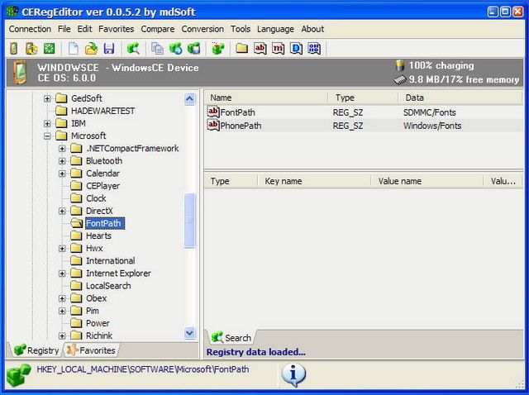Image resolution: width=529 pixels, height=395 pixels.
Task: Click the copy toolbar icon
Action: point(157,49)
